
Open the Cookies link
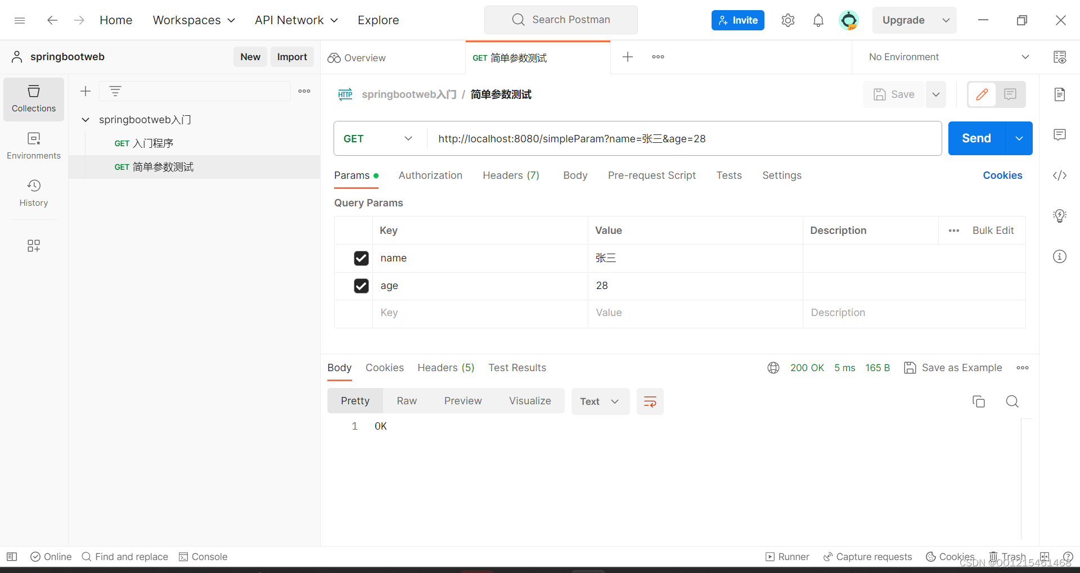pos(1002,175)
